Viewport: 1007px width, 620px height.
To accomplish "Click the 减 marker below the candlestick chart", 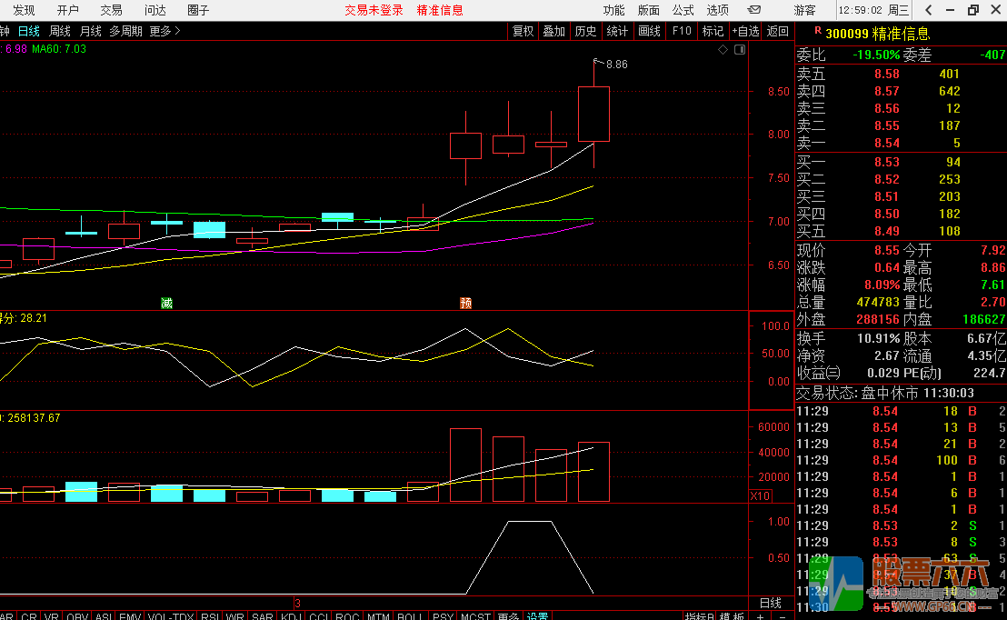I will pyautogui.click(x=166, y=303).
